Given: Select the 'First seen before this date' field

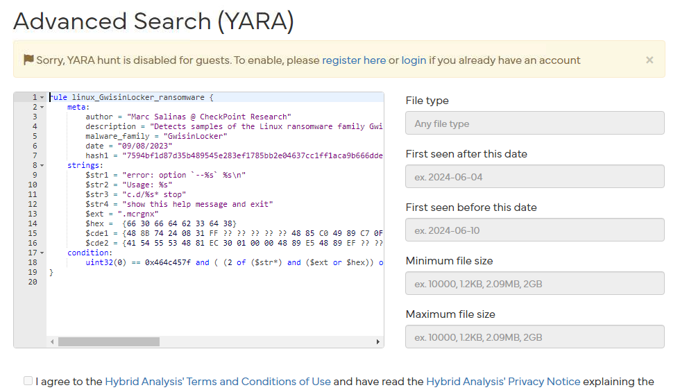Looking at the screenshot, I should pyautogui.click(x=534, y=230).
